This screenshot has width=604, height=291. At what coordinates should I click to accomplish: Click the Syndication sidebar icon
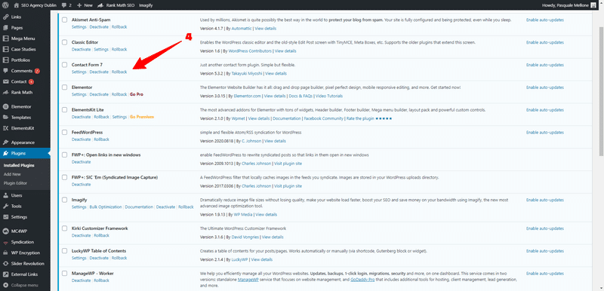pos(5,242)
